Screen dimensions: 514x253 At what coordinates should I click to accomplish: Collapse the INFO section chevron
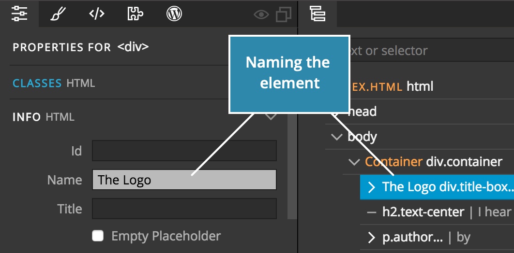tap(271, 117)
